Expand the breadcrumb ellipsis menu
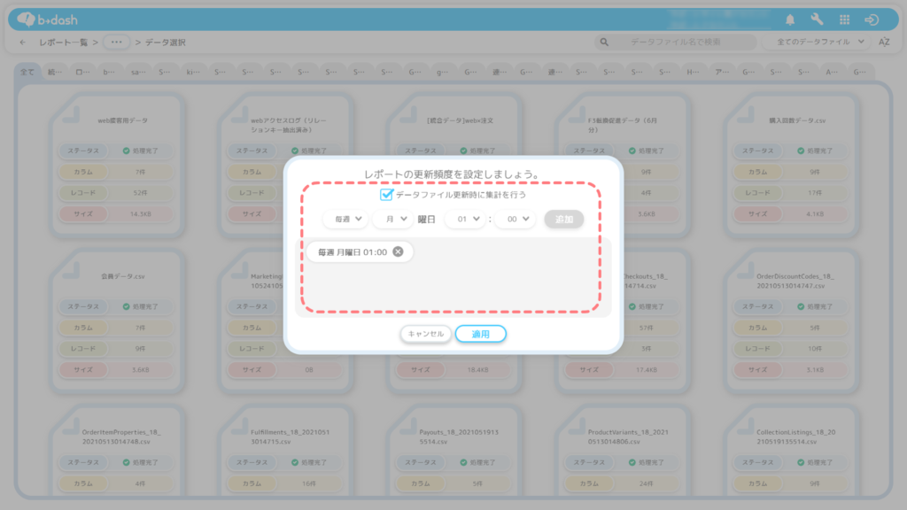Viewport: 907px width, 510px height. (x=116, y=42)
